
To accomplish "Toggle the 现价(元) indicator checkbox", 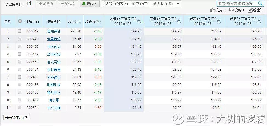I will click(x=134, y=4).
